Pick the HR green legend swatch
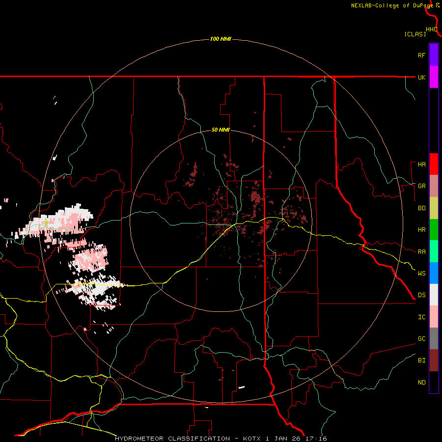This screenshot has height=442, width=442. [434, 229]
